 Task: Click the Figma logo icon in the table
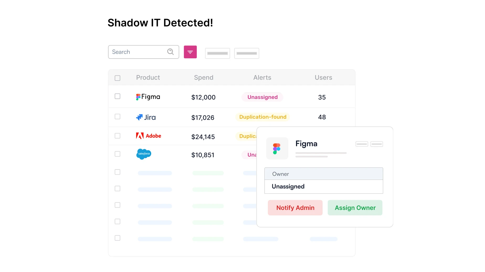[x=138, y=97]
